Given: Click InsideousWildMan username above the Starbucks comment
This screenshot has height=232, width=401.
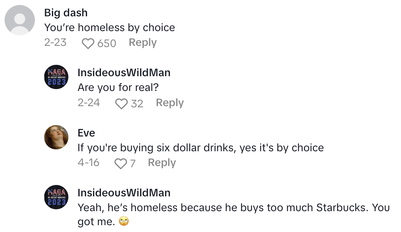Looking at the screenshot, I should click(124, 193).
